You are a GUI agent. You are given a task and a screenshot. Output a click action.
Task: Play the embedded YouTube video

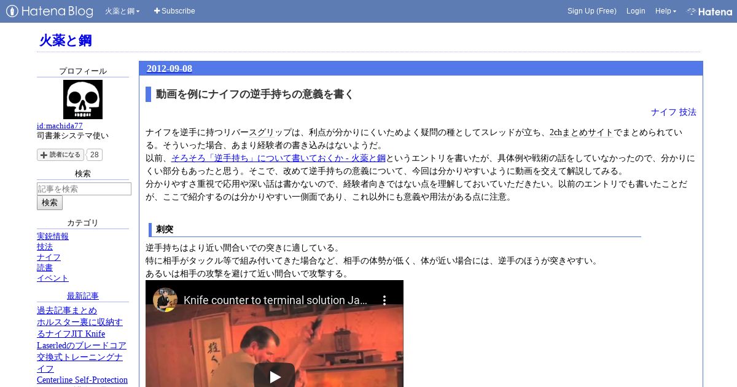click(275, 376)
